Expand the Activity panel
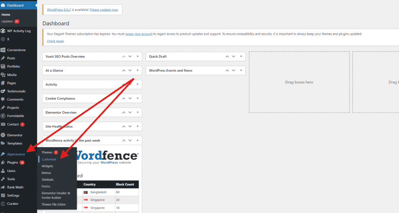399x213 pixels. (x=138, y=85)
